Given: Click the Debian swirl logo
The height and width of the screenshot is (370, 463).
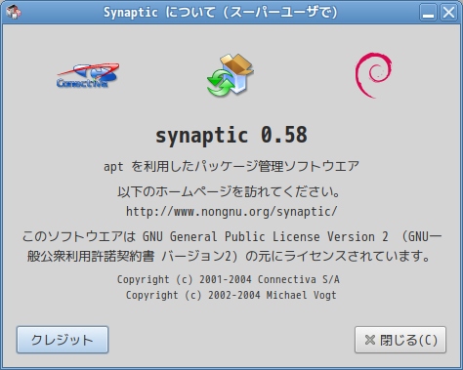Looking at the screenshot, I should click(373, 75).
